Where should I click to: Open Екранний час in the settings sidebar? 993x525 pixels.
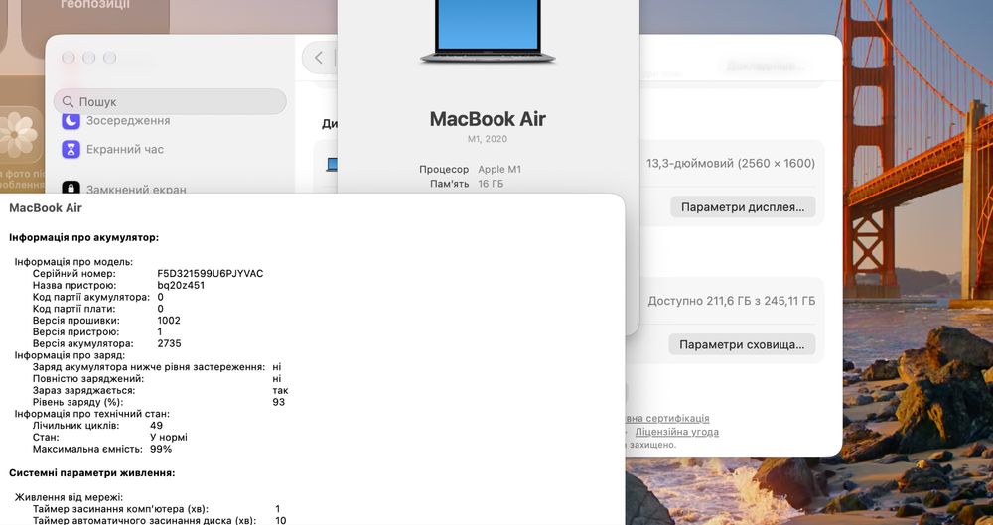125,150
